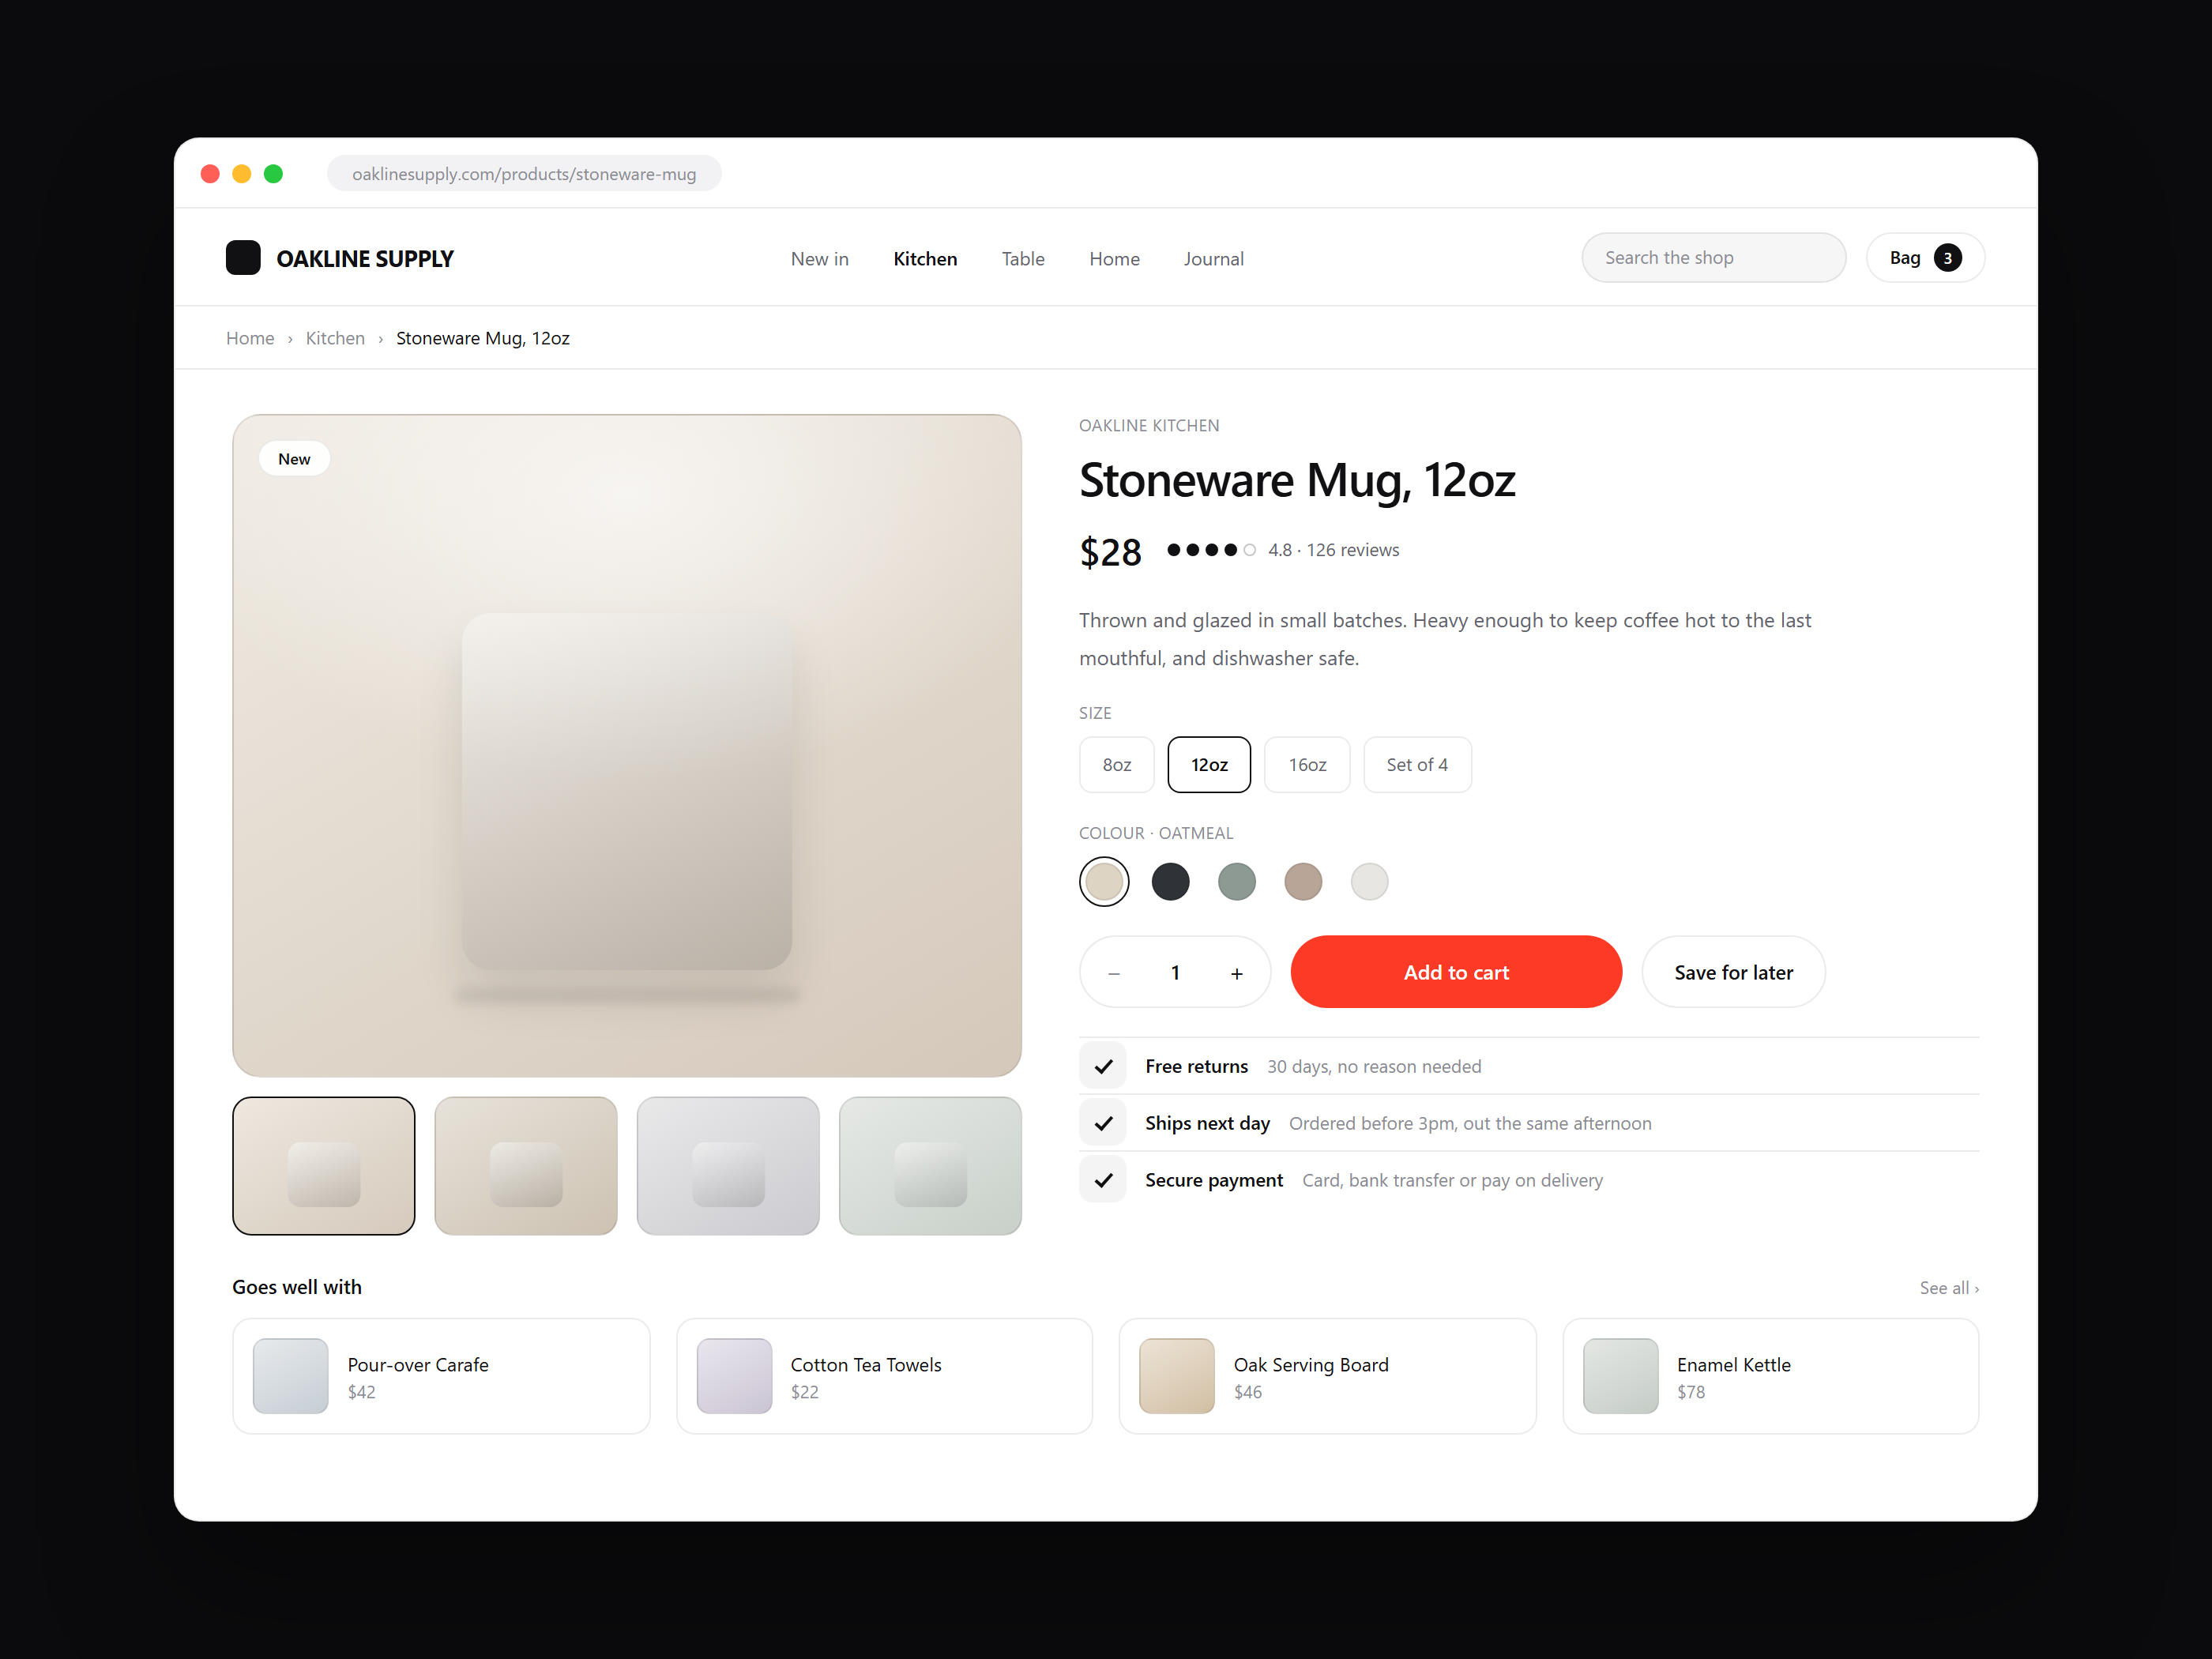
Task: Increase quantity with the plus button
Action: point(1237,973)
